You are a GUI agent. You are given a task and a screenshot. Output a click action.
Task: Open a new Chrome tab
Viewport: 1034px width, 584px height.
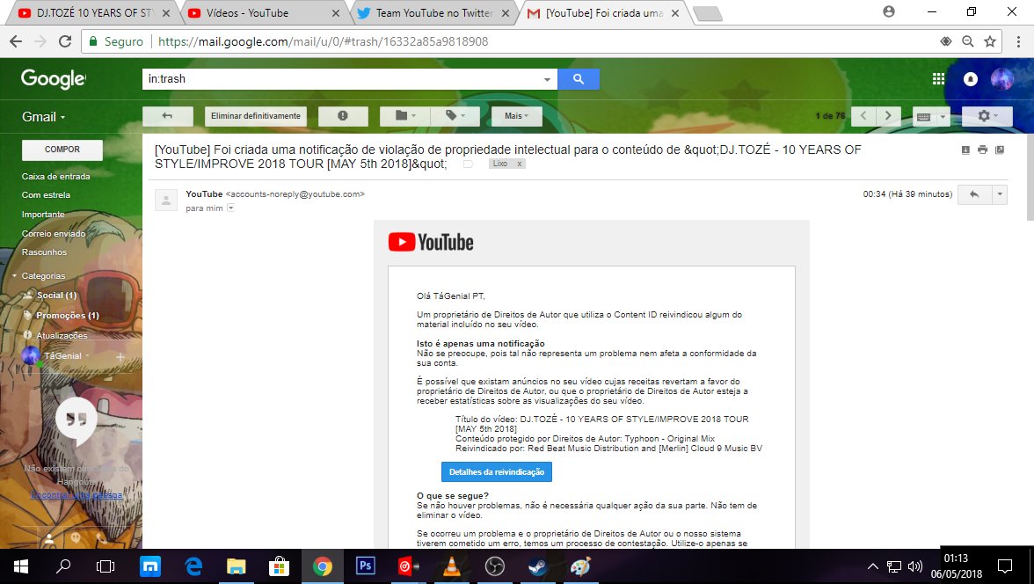click(708, 13)
